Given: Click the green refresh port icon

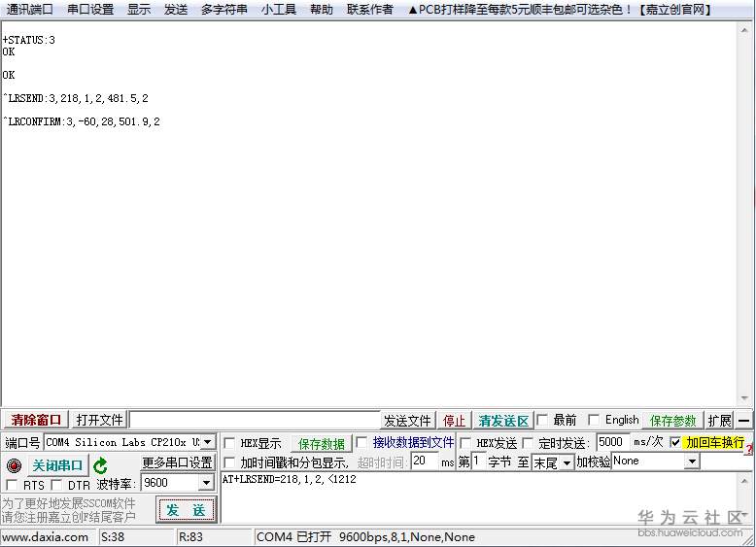Looking at the screenshot, I should pyautogui.click(x=100, y=466).
